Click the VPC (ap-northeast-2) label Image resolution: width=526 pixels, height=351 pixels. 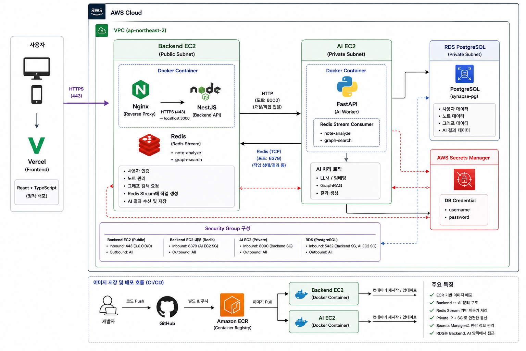tap(140, 31)
